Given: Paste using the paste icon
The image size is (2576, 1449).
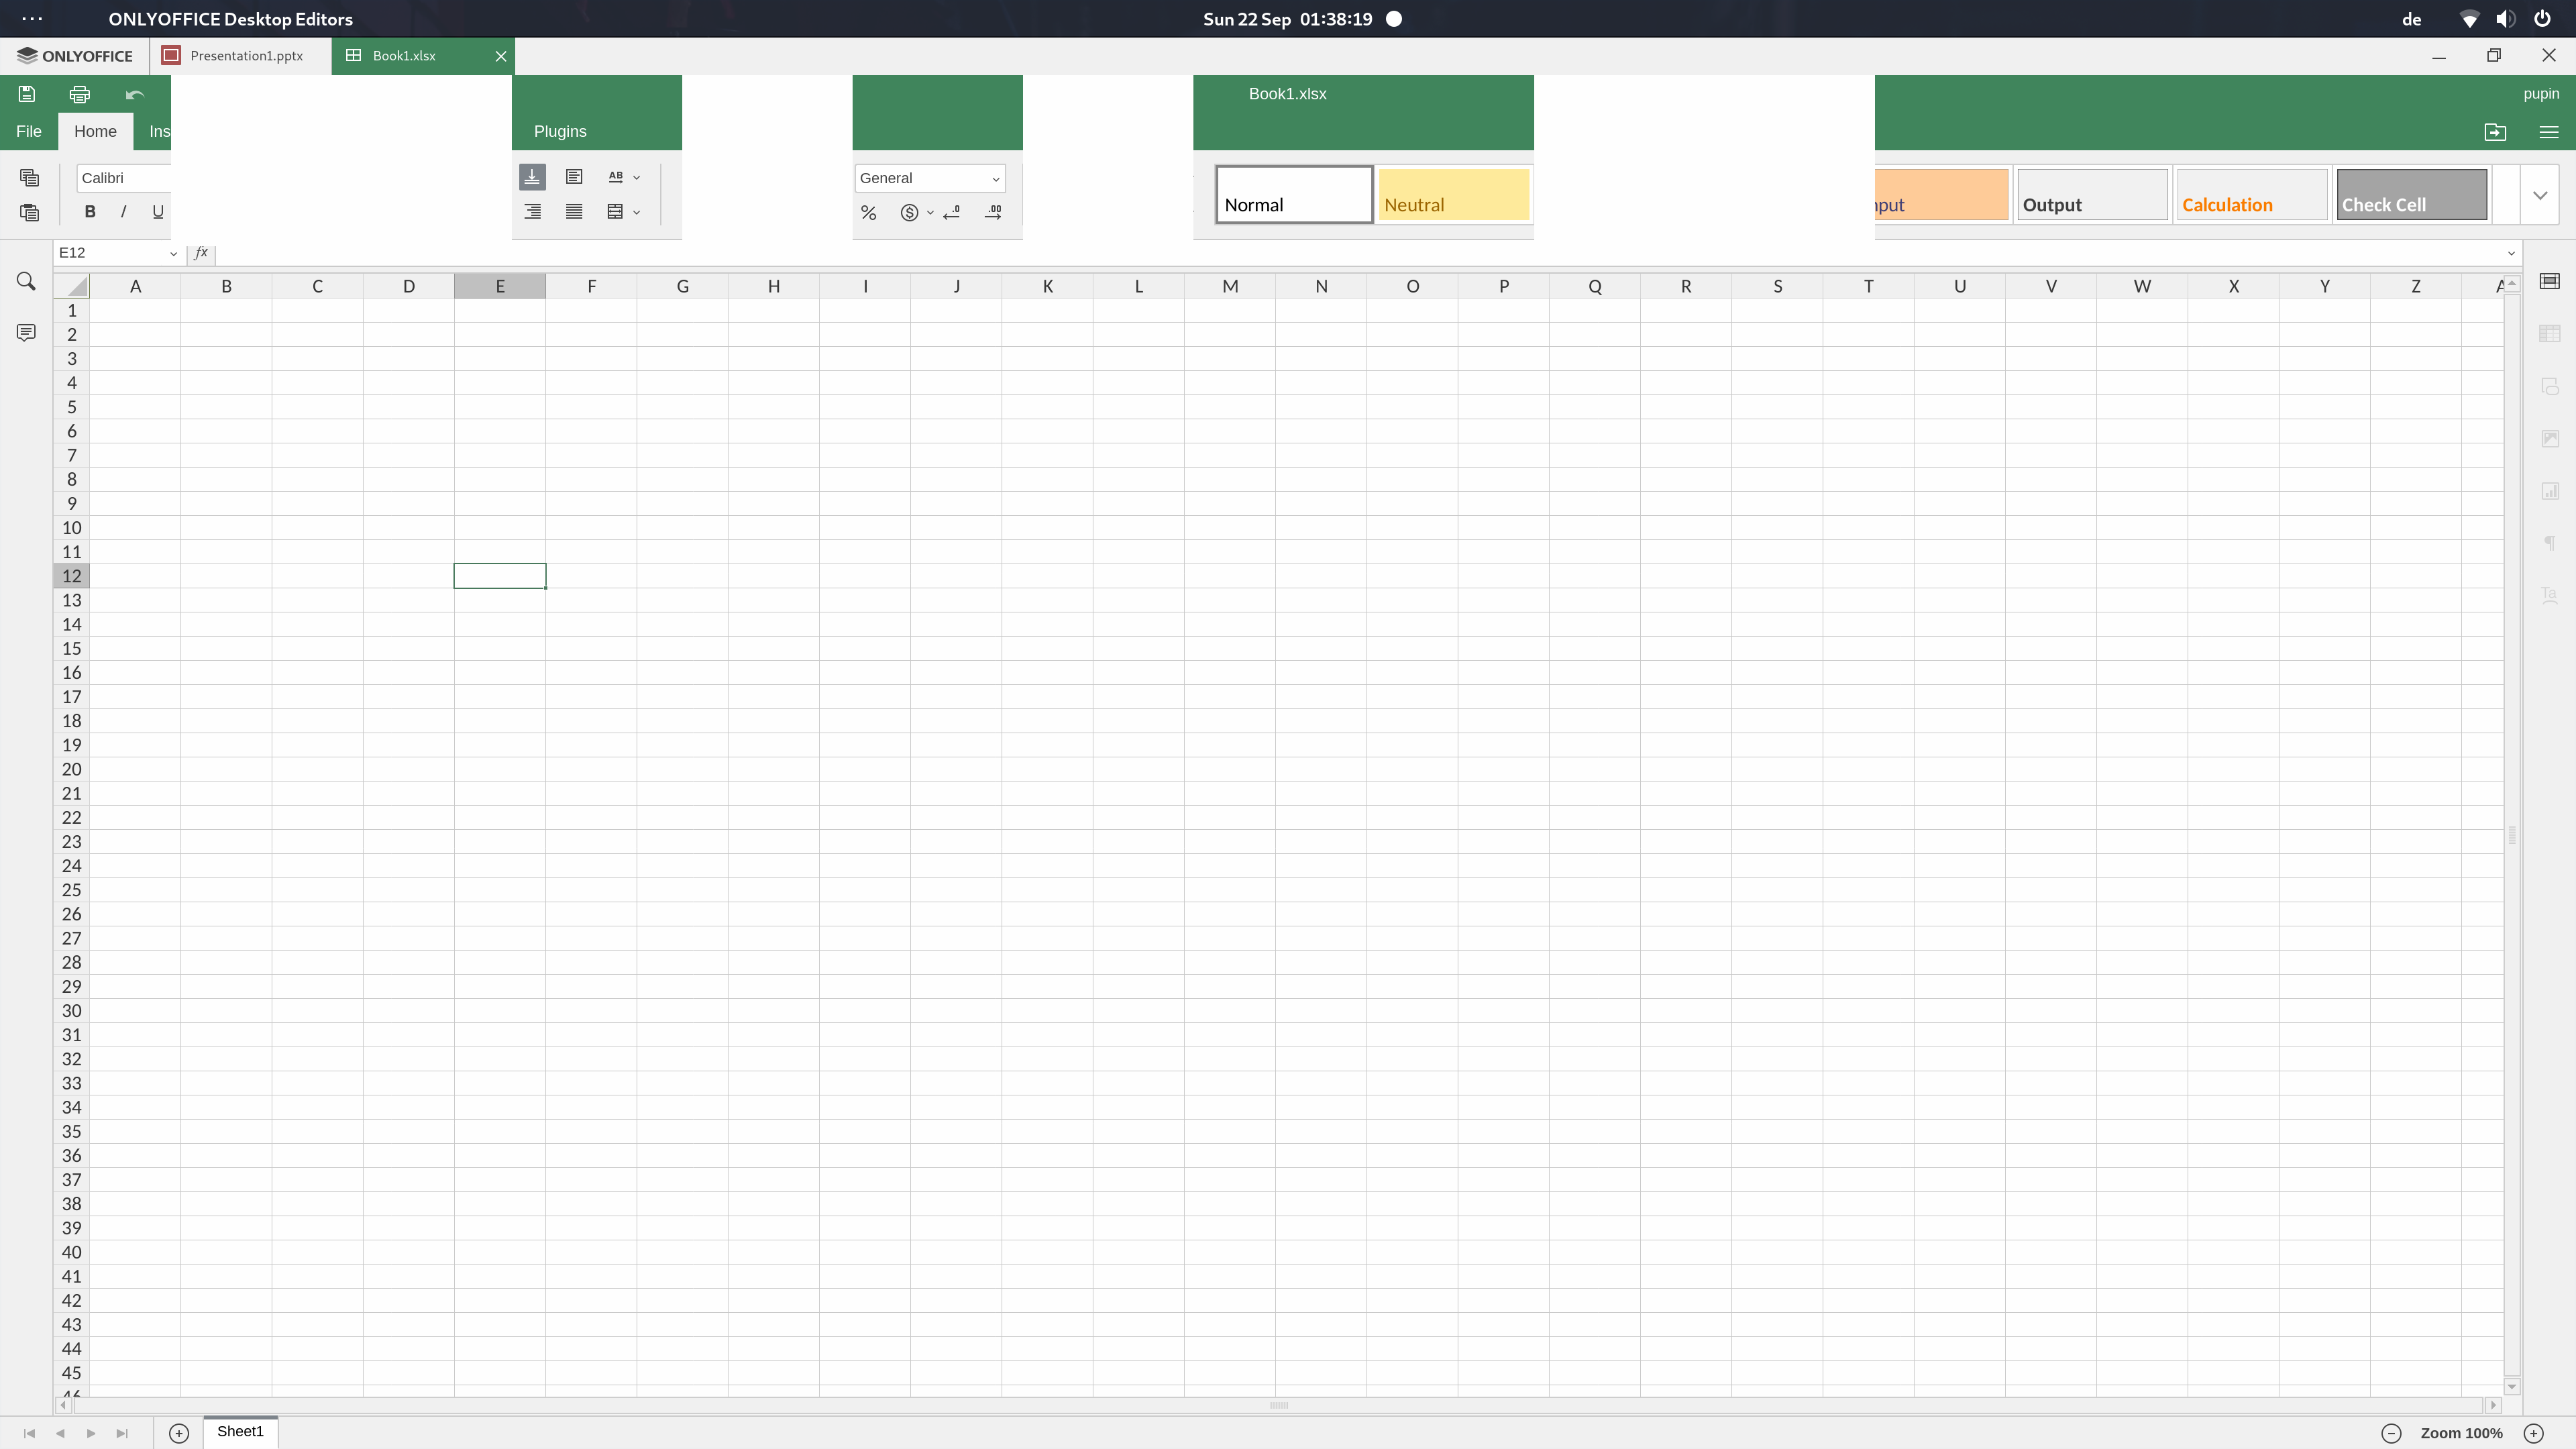Looking at the screenshot, I should pyautogui.click(x=29, y=212).
